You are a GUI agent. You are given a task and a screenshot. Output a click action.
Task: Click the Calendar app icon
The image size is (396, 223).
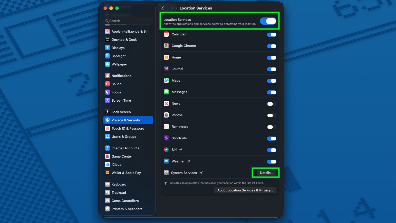click(x=166, y=34)
